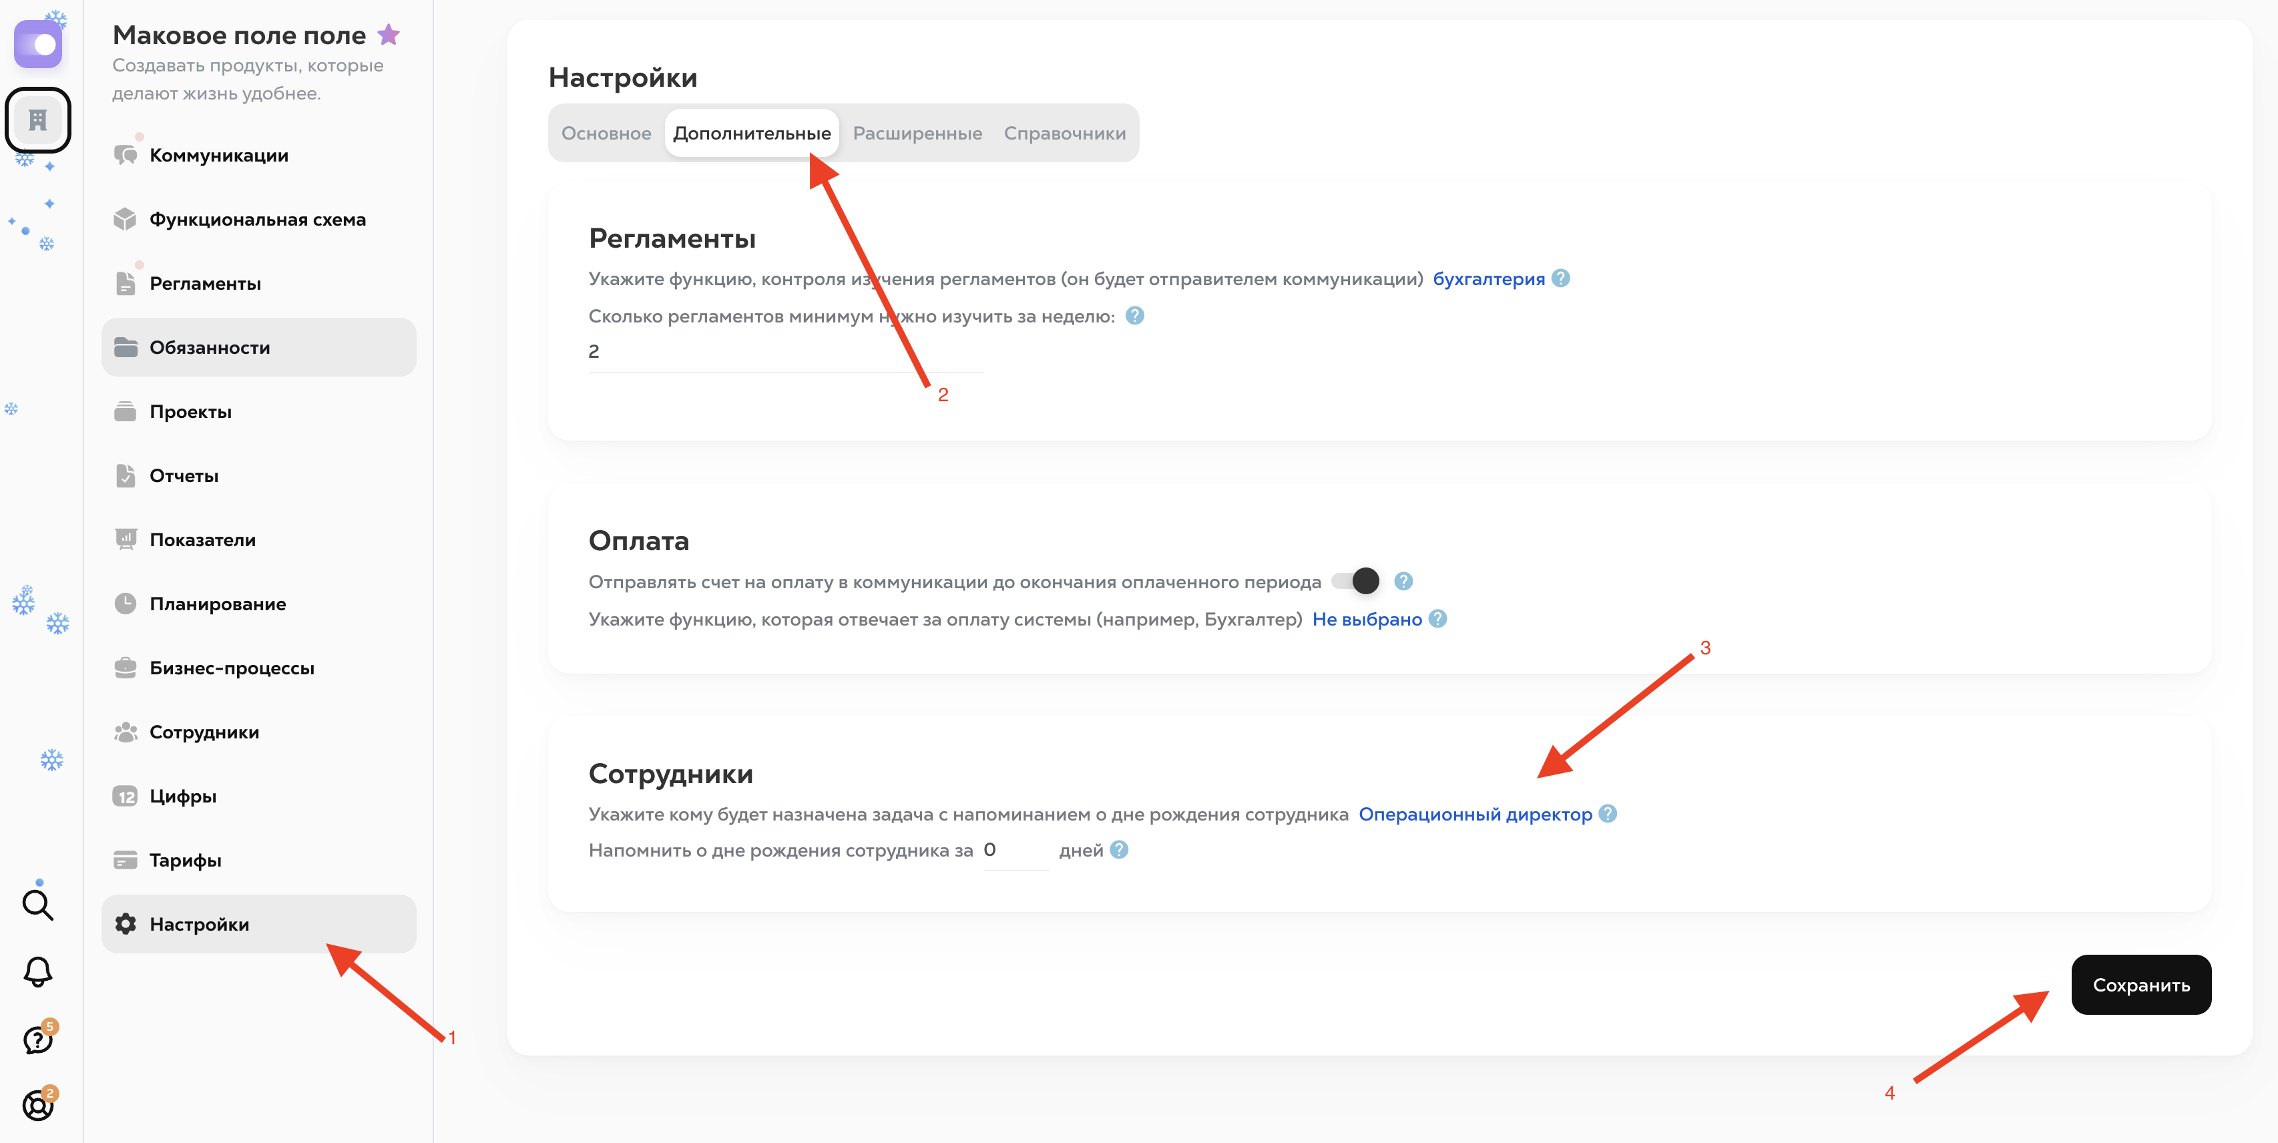Open the help chat question icon with badge
The height and width of the screenshot is (1143, 2278).
pyautogui.click(x=37, y=1040)
